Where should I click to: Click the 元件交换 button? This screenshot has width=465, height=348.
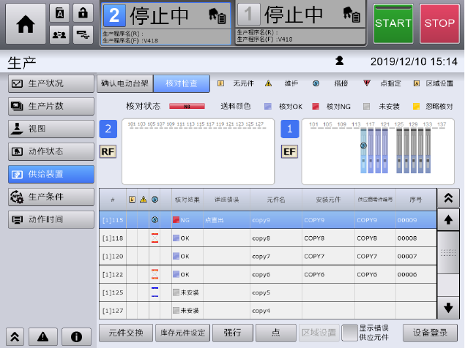[126, 333]
